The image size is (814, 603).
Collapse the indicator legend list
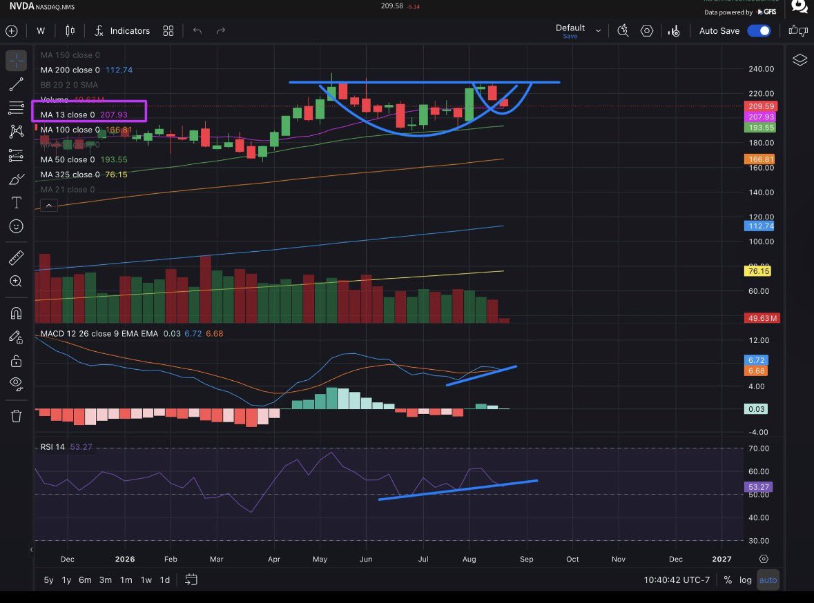[49, 206]
